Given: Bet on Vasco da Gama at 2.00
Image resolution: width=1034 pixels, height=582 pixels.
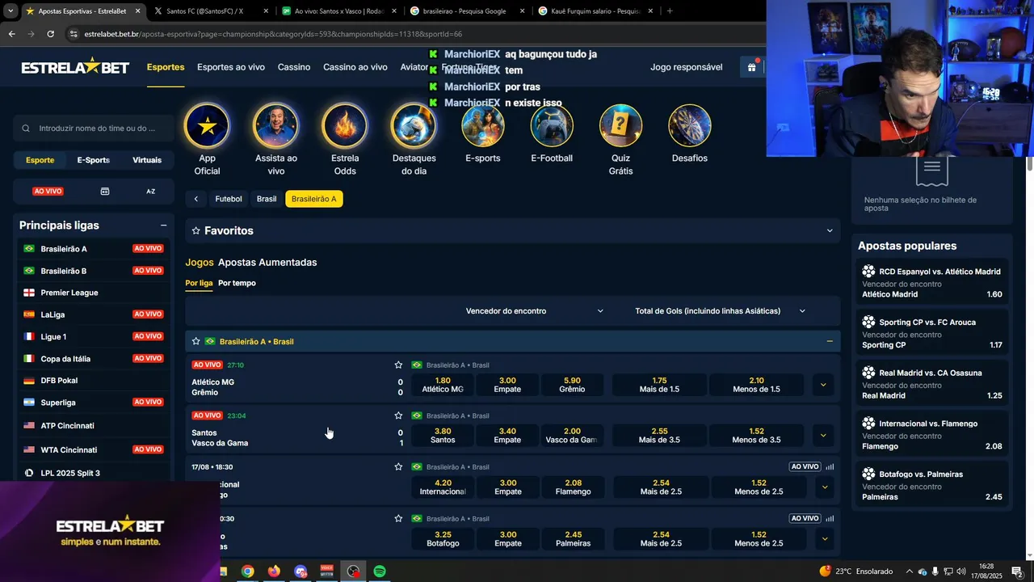Looking at the screenshot, I should (x=572, y=436).
